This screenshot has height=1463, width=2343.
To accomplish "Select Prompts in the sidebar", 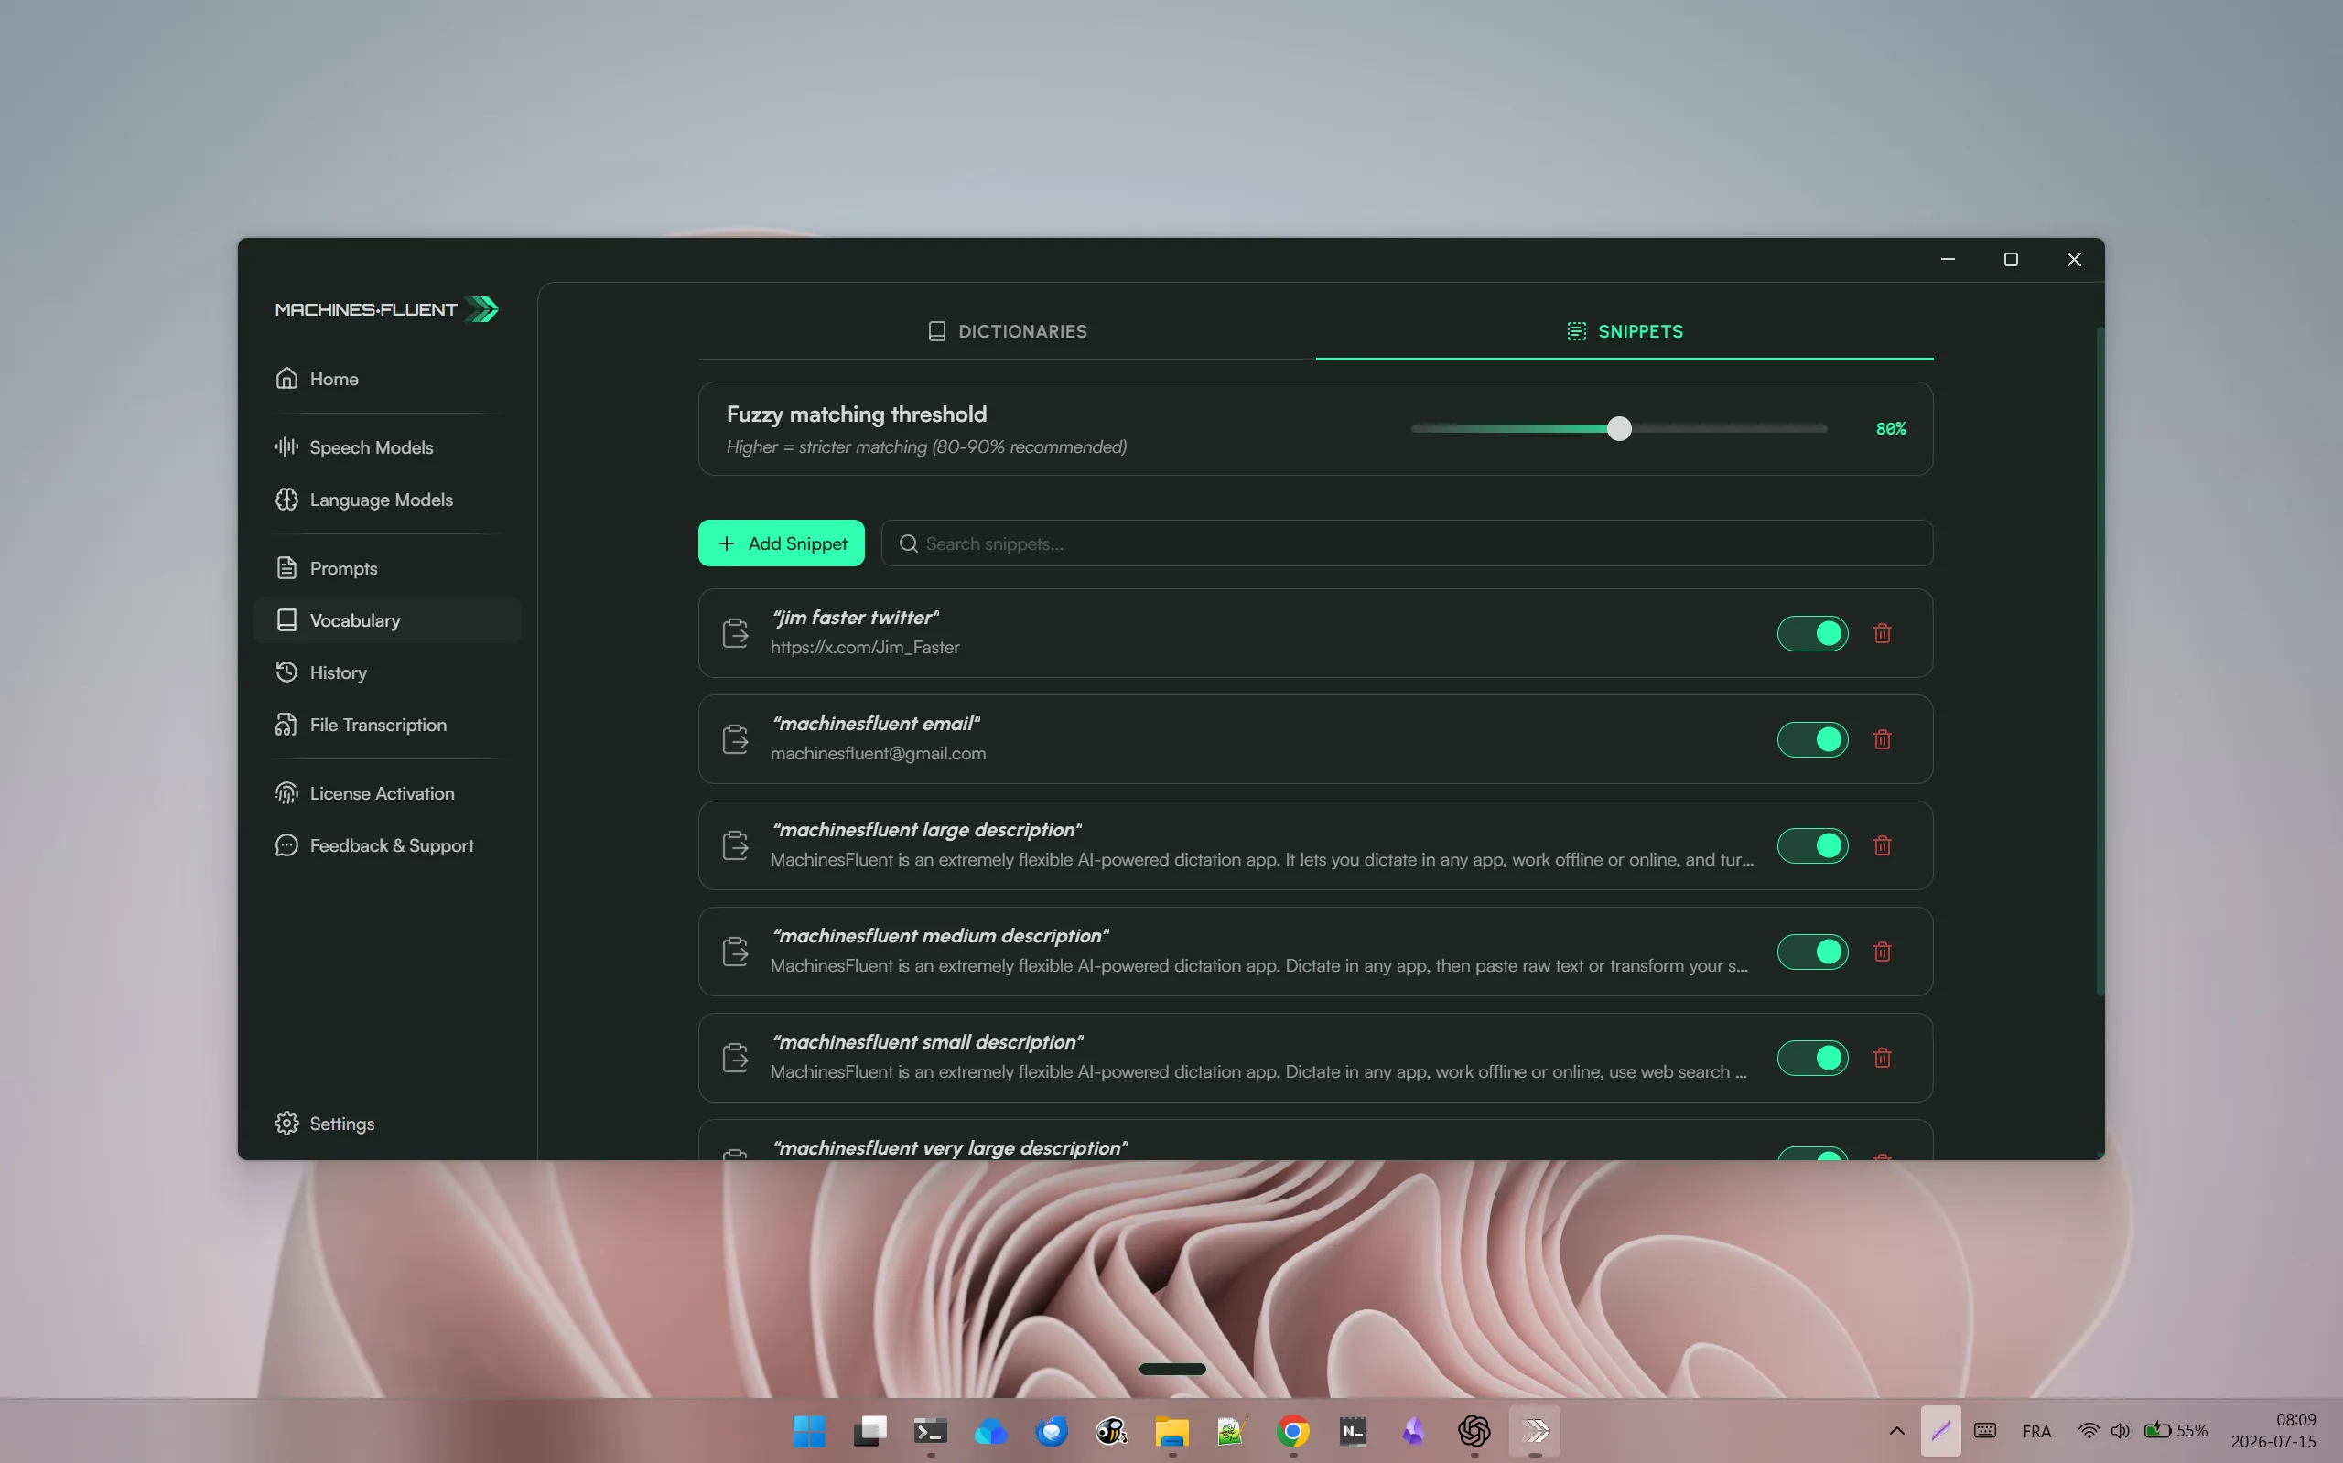I will coord(387,568).
